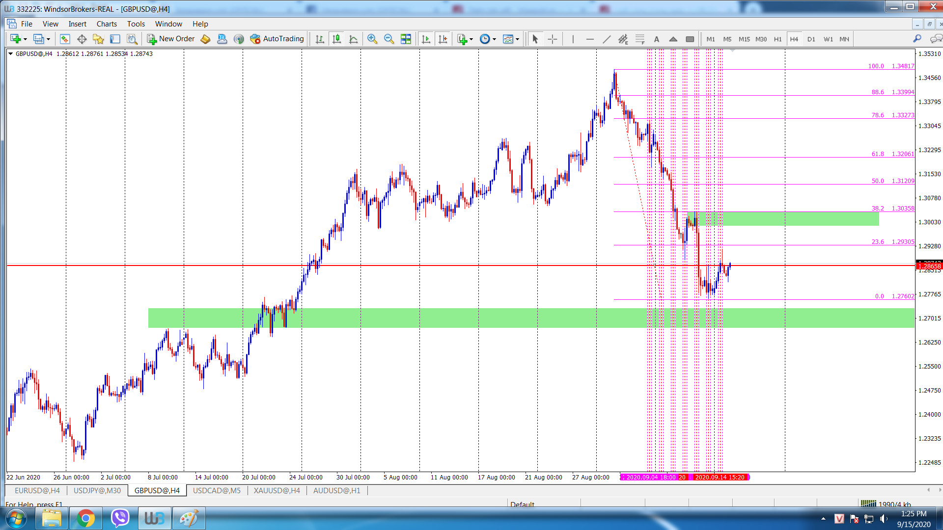Open the Charts menu
The height and width of the screenshot is (530, 943).
point(107,24)
